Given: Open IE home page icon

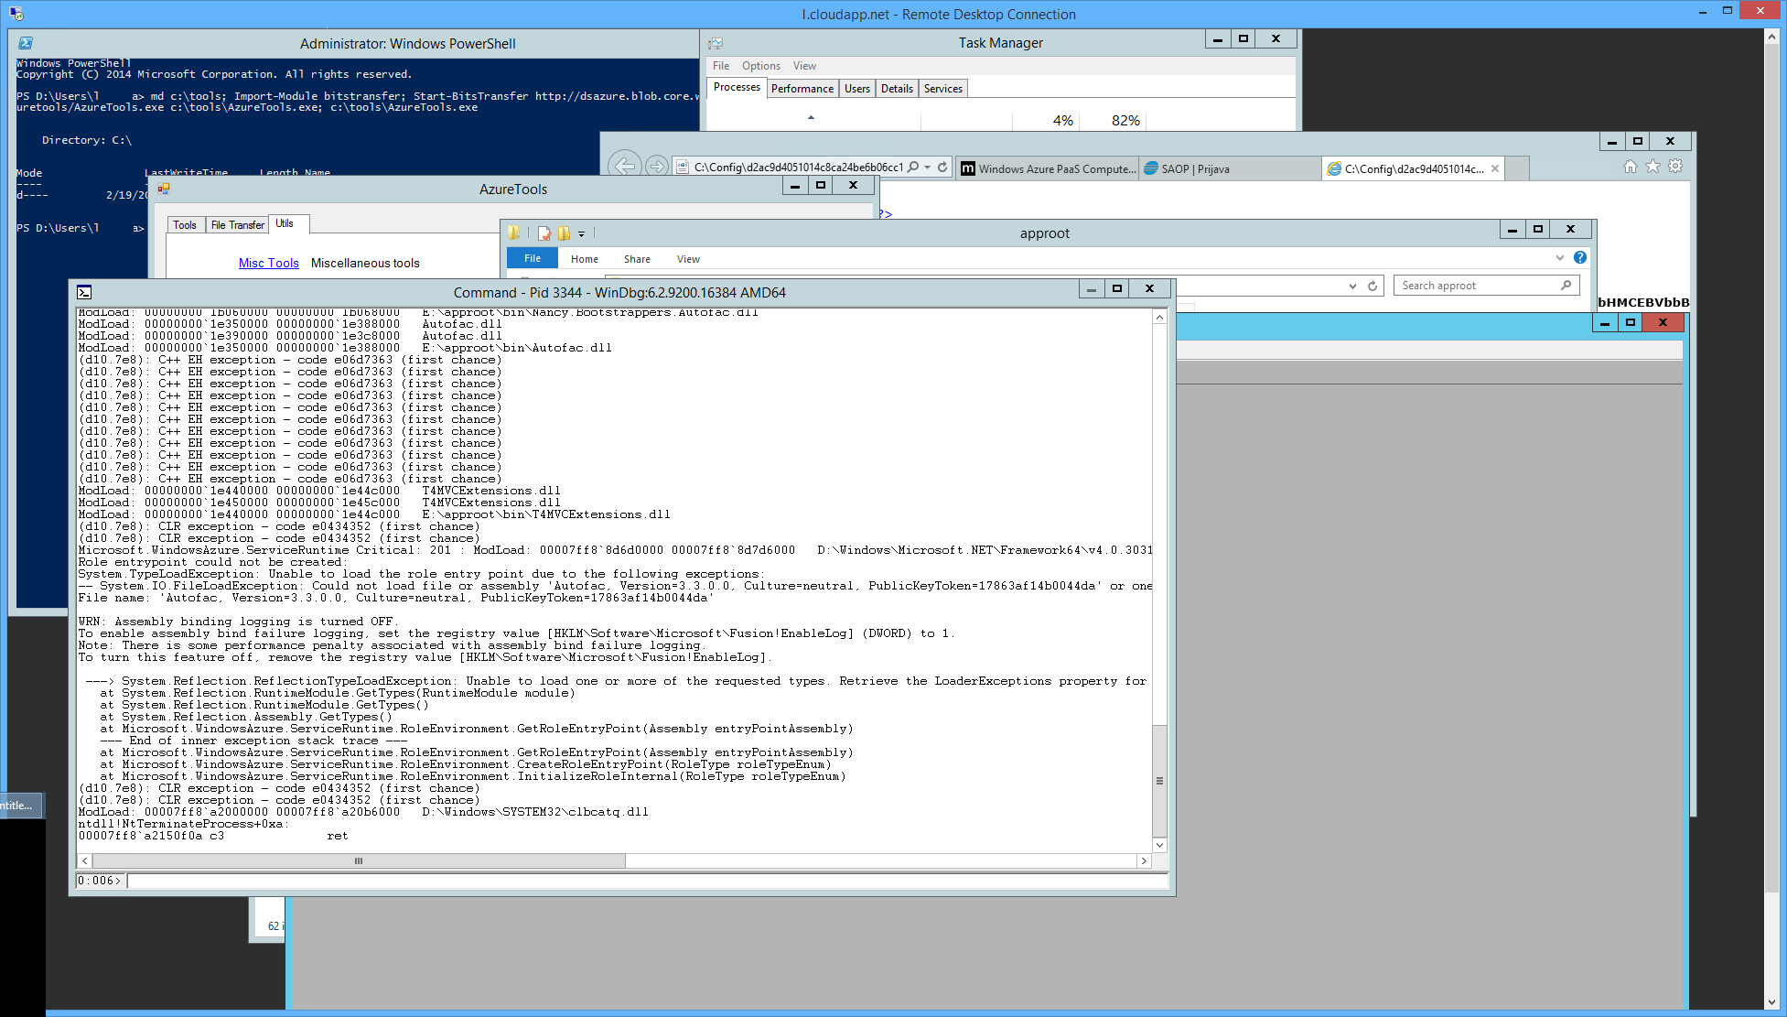Looking at the screenshot, I should 1630,167.
